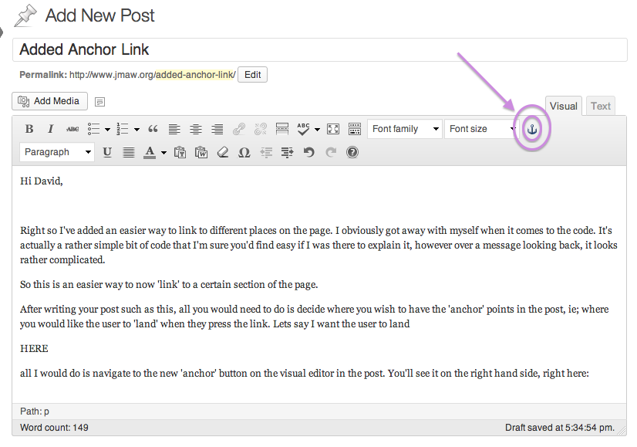Image resolution: width=637 pixels, height=447 pixels.
Task: Undo the last change
Action: (x=309, y=153)
